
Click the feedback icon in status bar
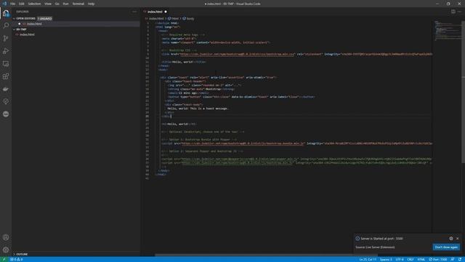click(453, 259)
